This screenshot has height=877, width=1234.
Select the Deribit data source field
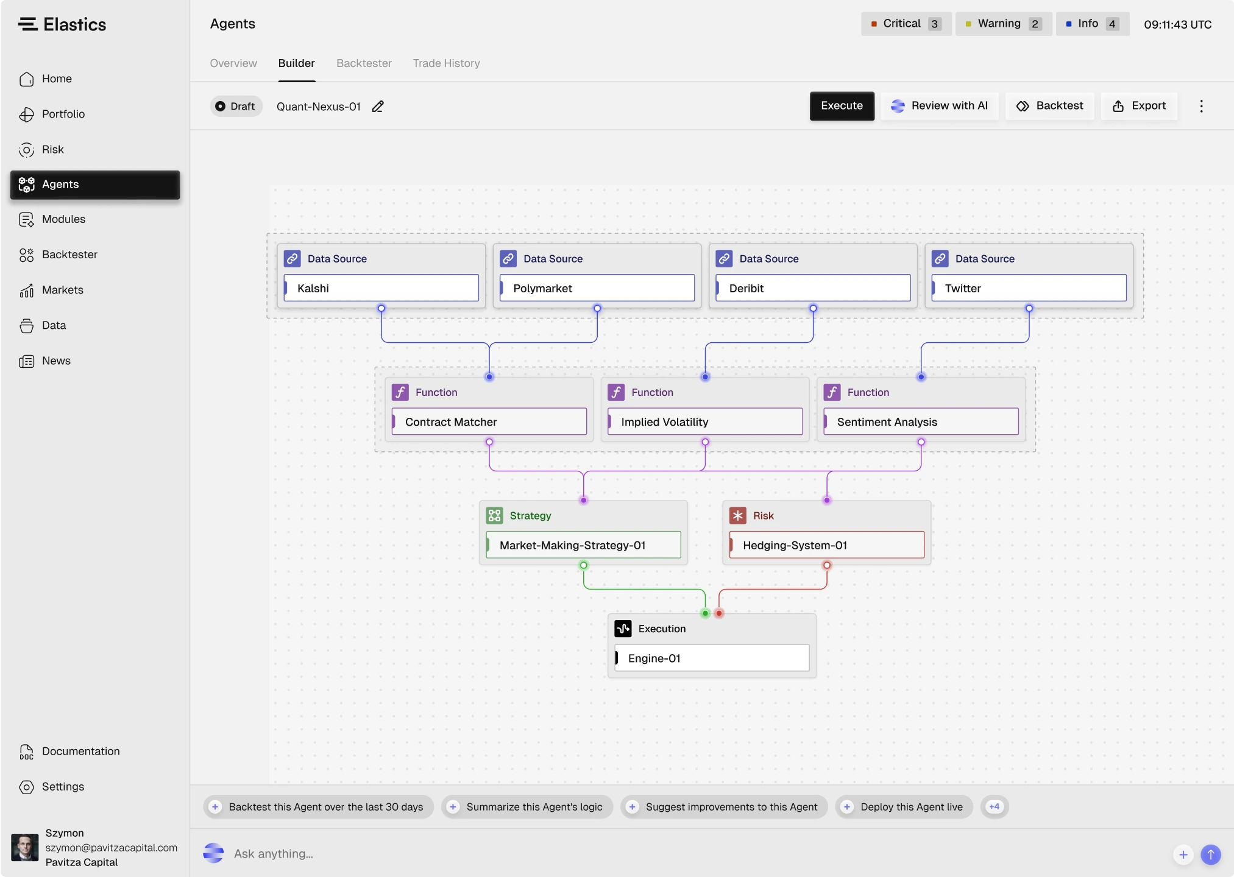point(813,288)
